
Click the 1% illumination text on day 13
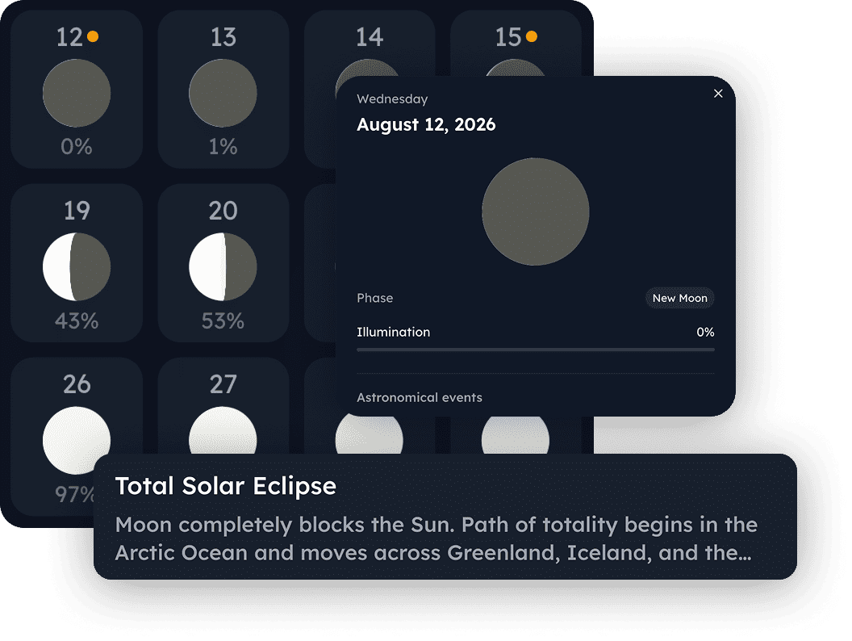(223, 147)
